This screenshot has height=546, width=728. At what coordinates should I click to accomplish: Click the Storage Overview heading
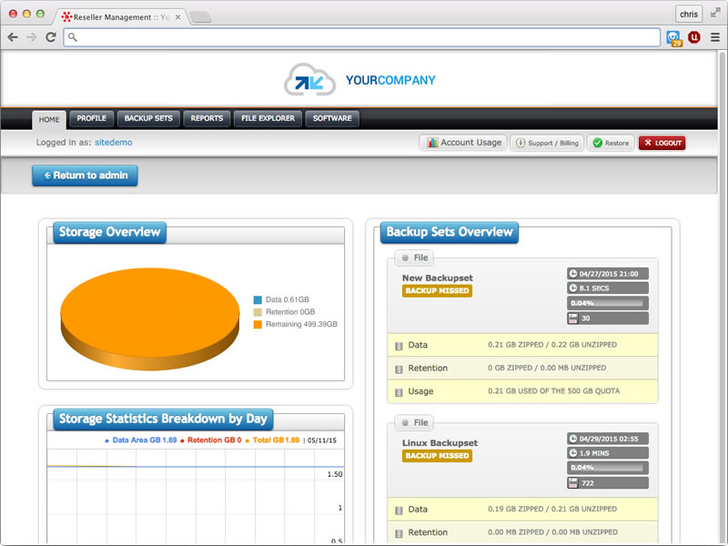109,232
